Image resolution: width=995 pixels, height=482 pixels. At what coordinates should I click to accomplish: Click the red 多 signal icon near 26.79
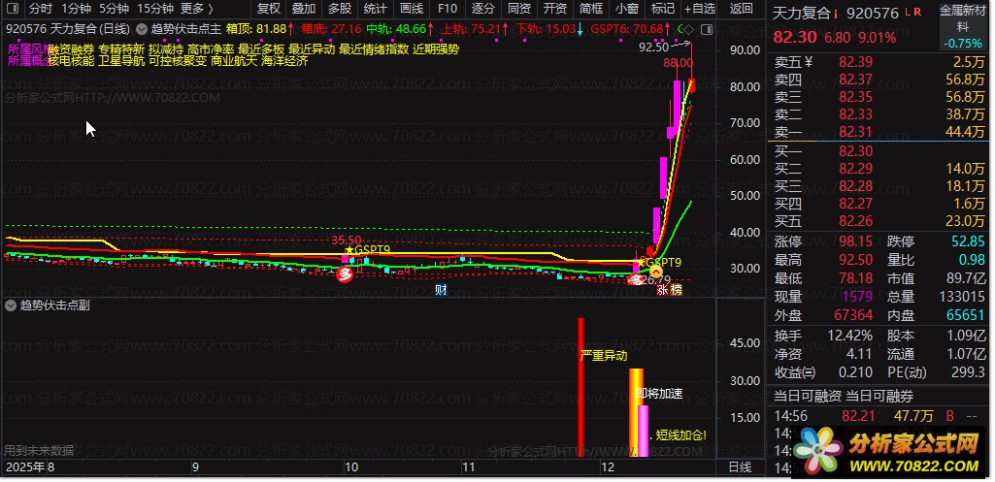pyautogui.click(x=635, y=279)
